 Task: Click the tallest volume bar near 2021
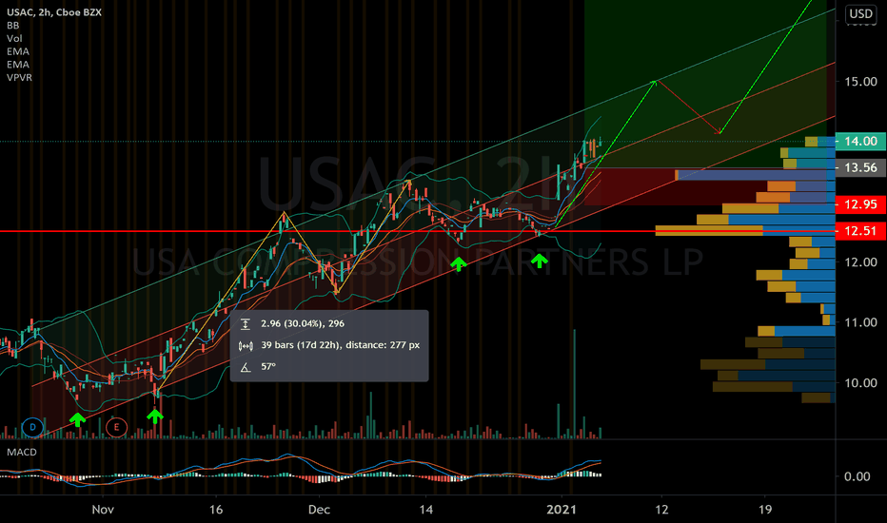click(574, 384)
